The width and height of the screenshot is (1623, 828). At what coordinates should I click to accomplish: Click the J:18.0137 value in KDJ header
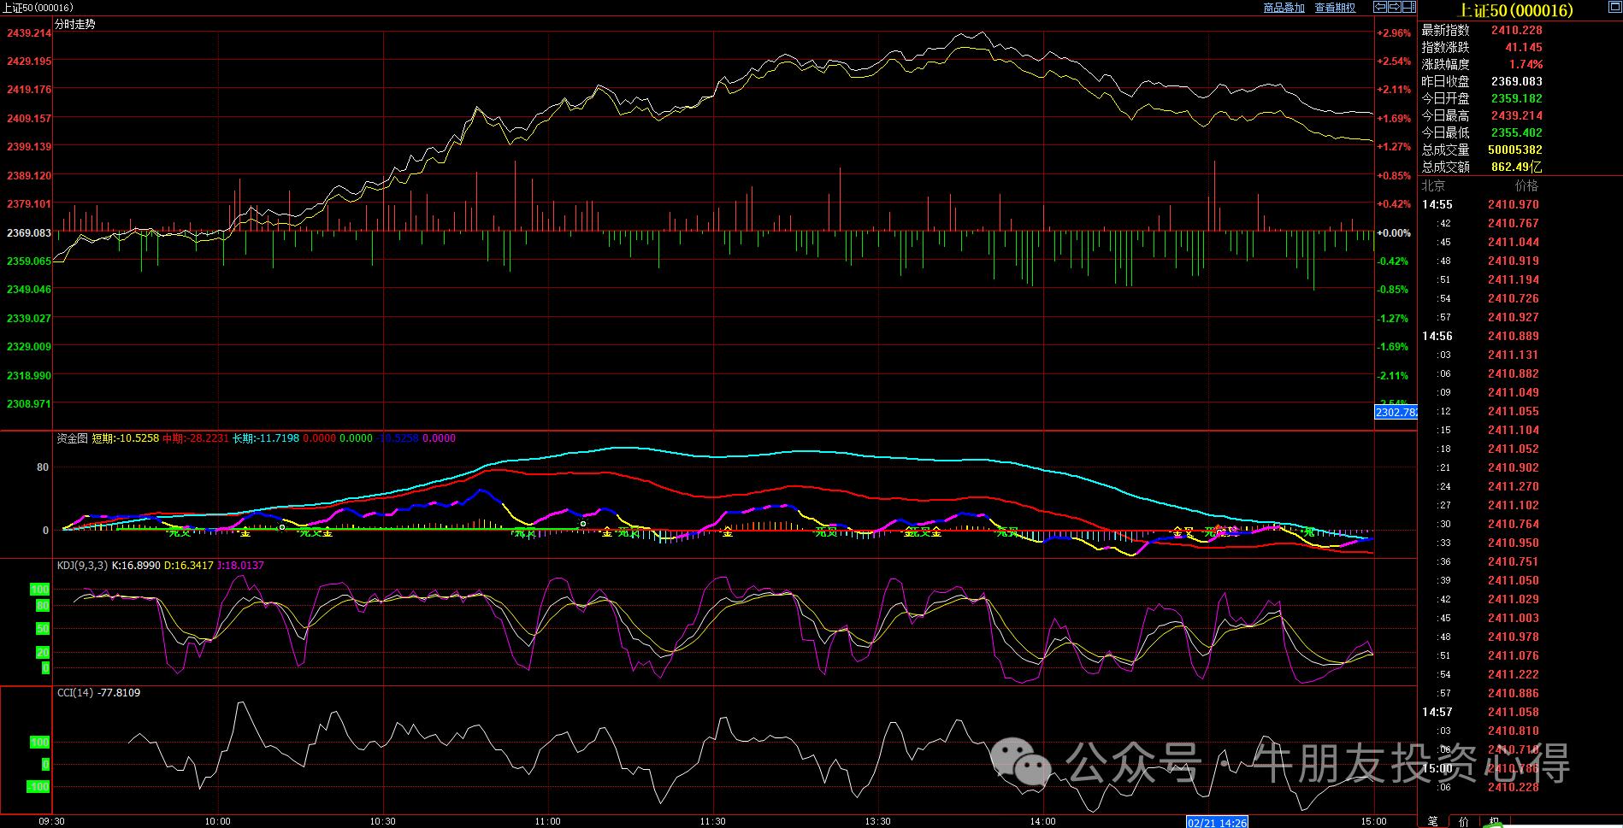coord(240,566)
